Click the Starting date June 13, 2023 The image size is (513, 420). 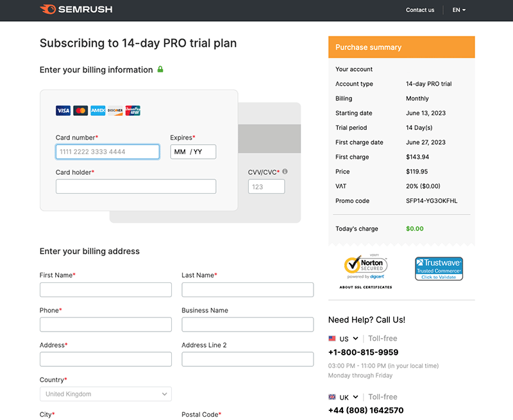426,113
